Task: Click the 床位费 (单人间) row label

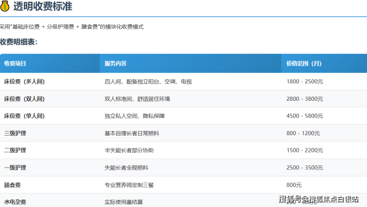Action: [x=24, y=116]
